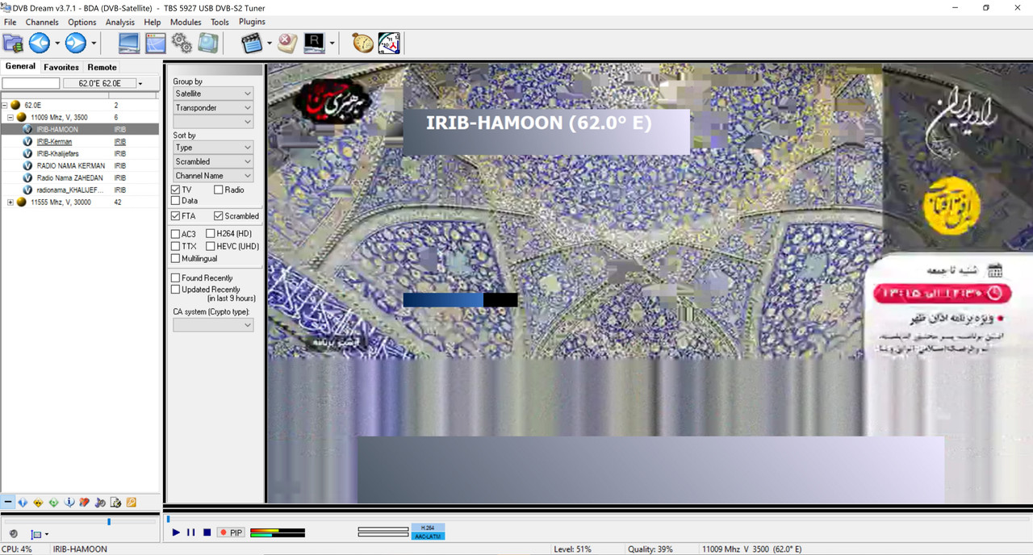Click the green diamond icon below channel list
Screen dimensions: 1033x555
click(x=53, y=502)
